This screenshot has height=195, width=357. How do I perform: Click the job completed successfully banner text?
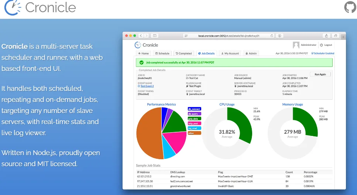[x=180, y=62]
